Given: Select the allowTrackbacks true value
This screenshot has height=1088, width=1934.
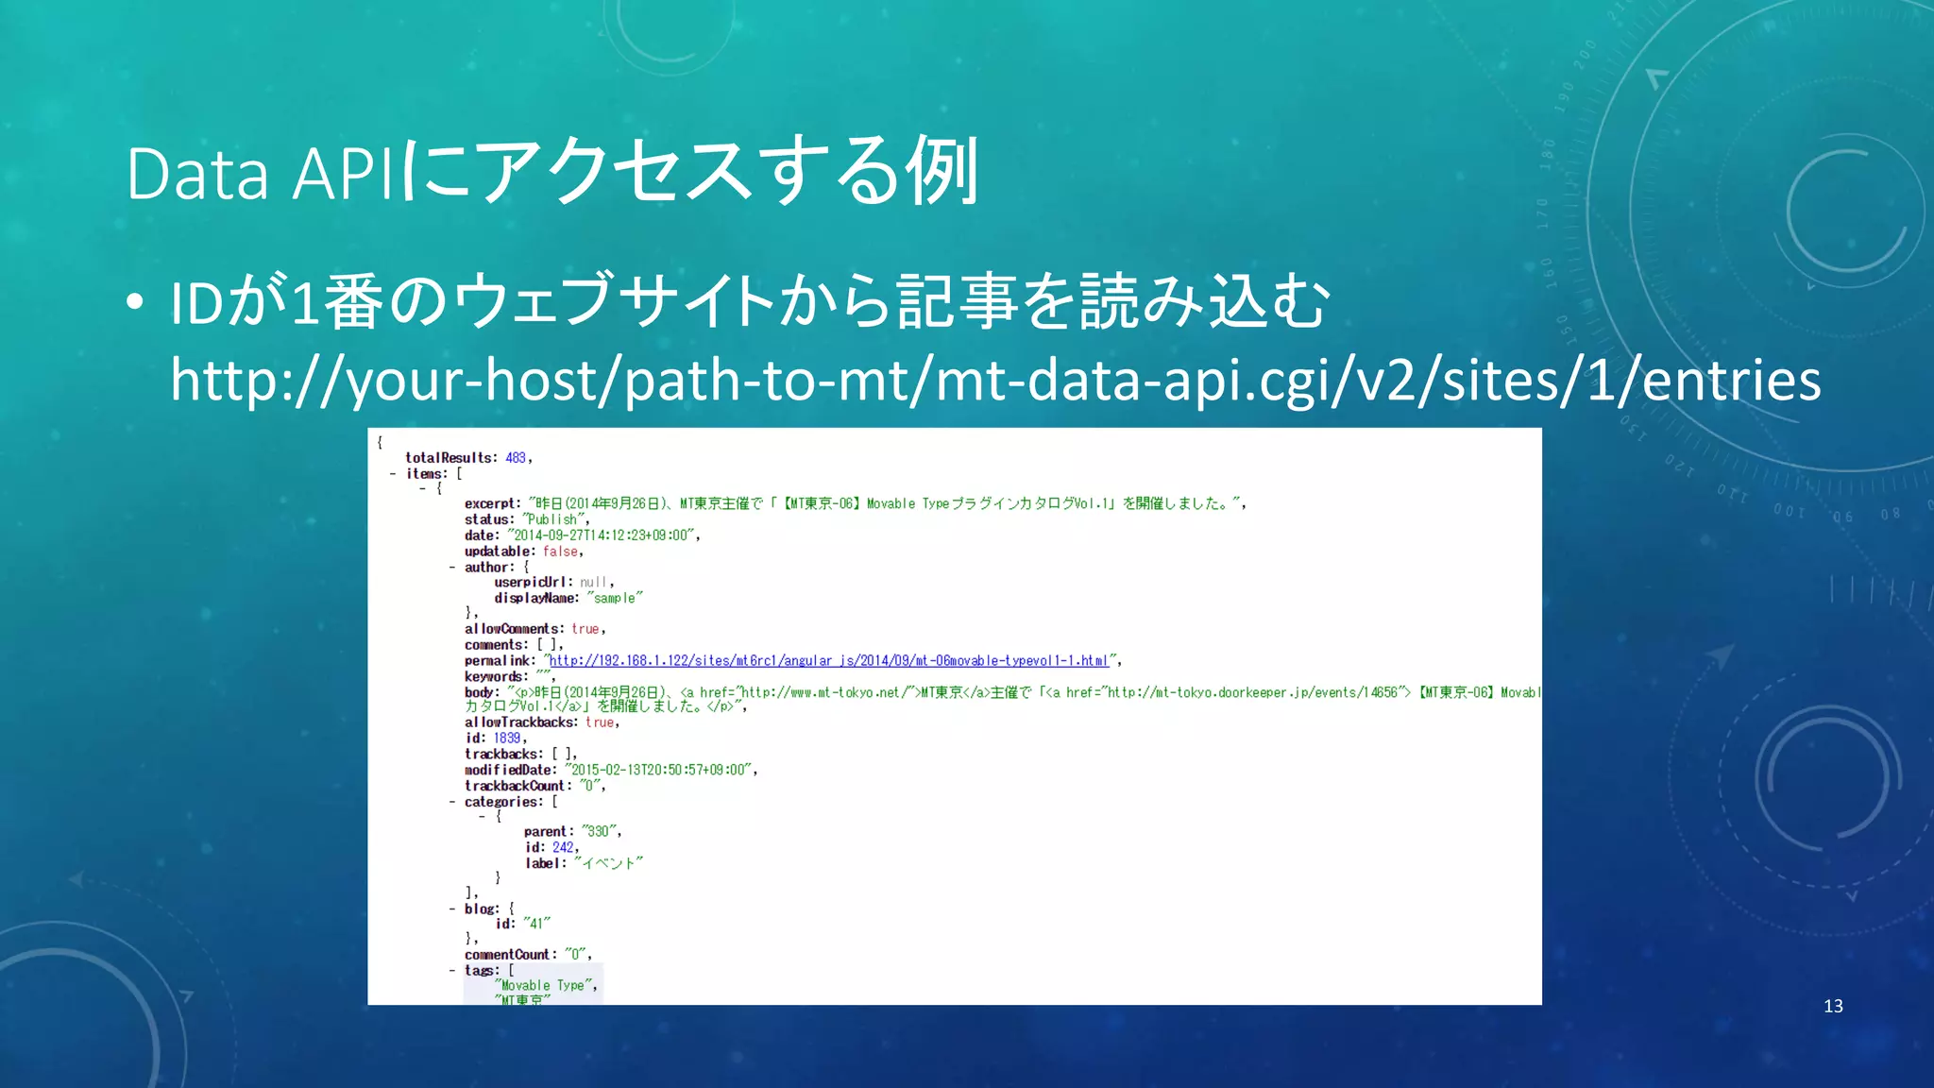Looking at the screenshot, I should tap(599, 722).
